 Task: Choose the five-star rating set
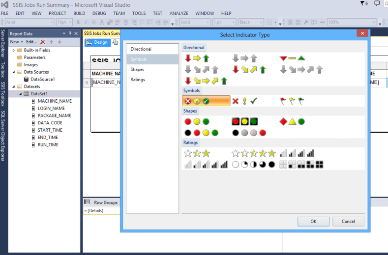[x=254, y=153]
